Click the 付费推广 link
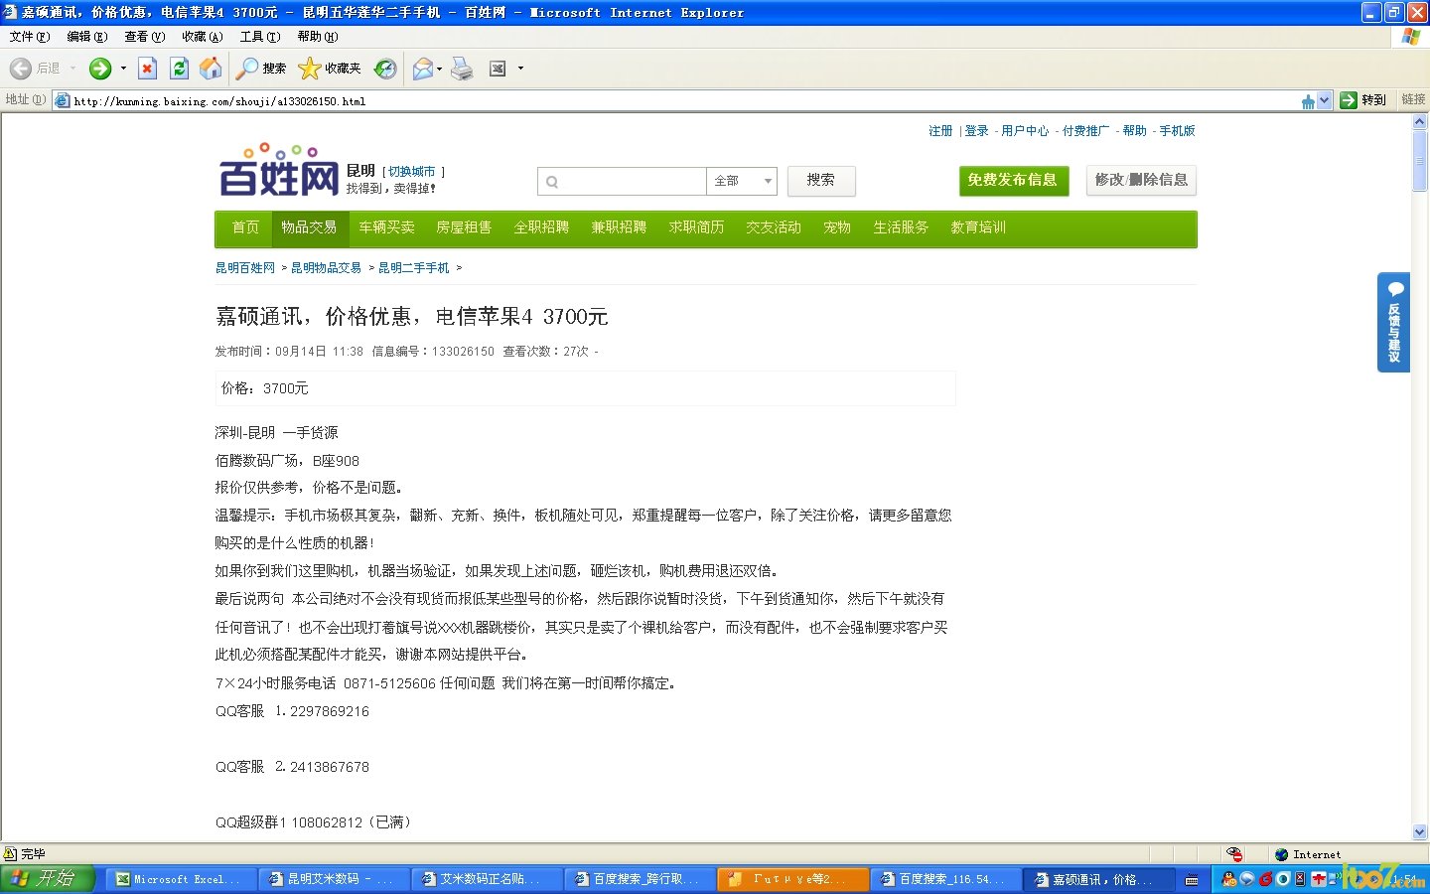Screen dimensions: 1430x894 pos(1085,131)
